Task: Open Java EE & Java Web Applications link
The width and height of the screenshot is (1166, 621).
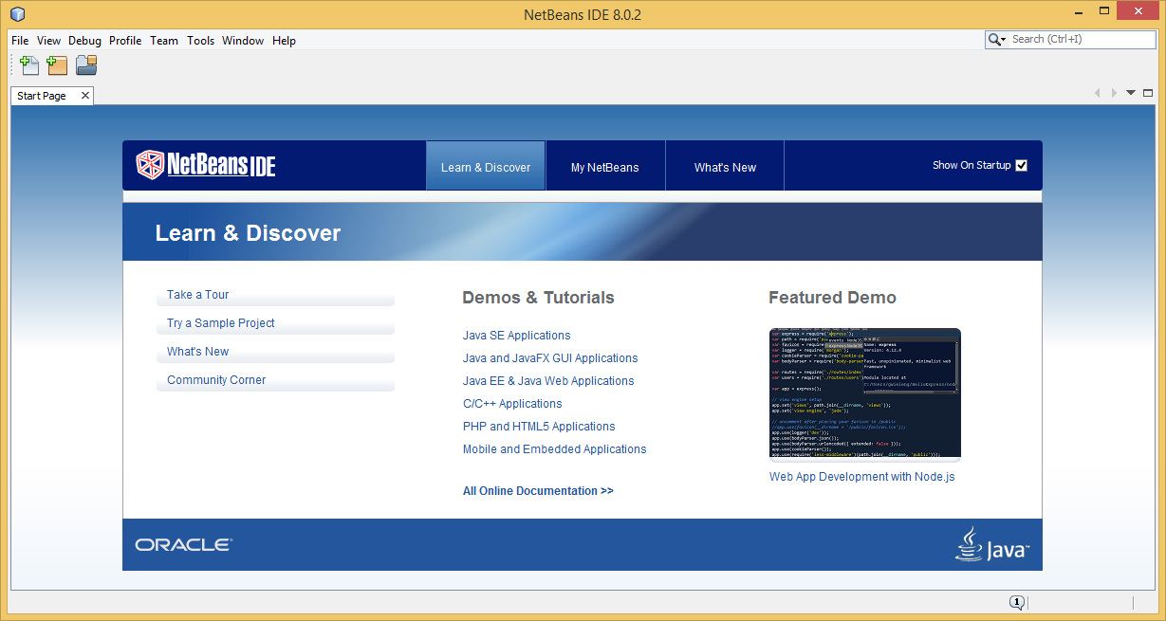Action: [548, 381]
